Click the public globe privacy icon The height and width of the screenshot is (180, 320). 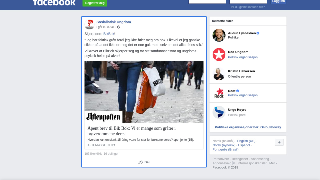point(118,27)
